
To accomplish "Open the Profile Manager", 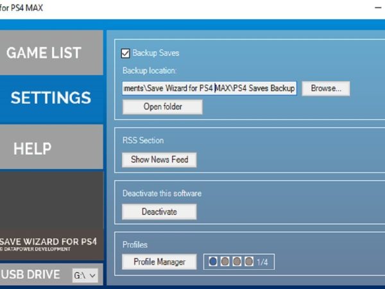I will (159, 262).
